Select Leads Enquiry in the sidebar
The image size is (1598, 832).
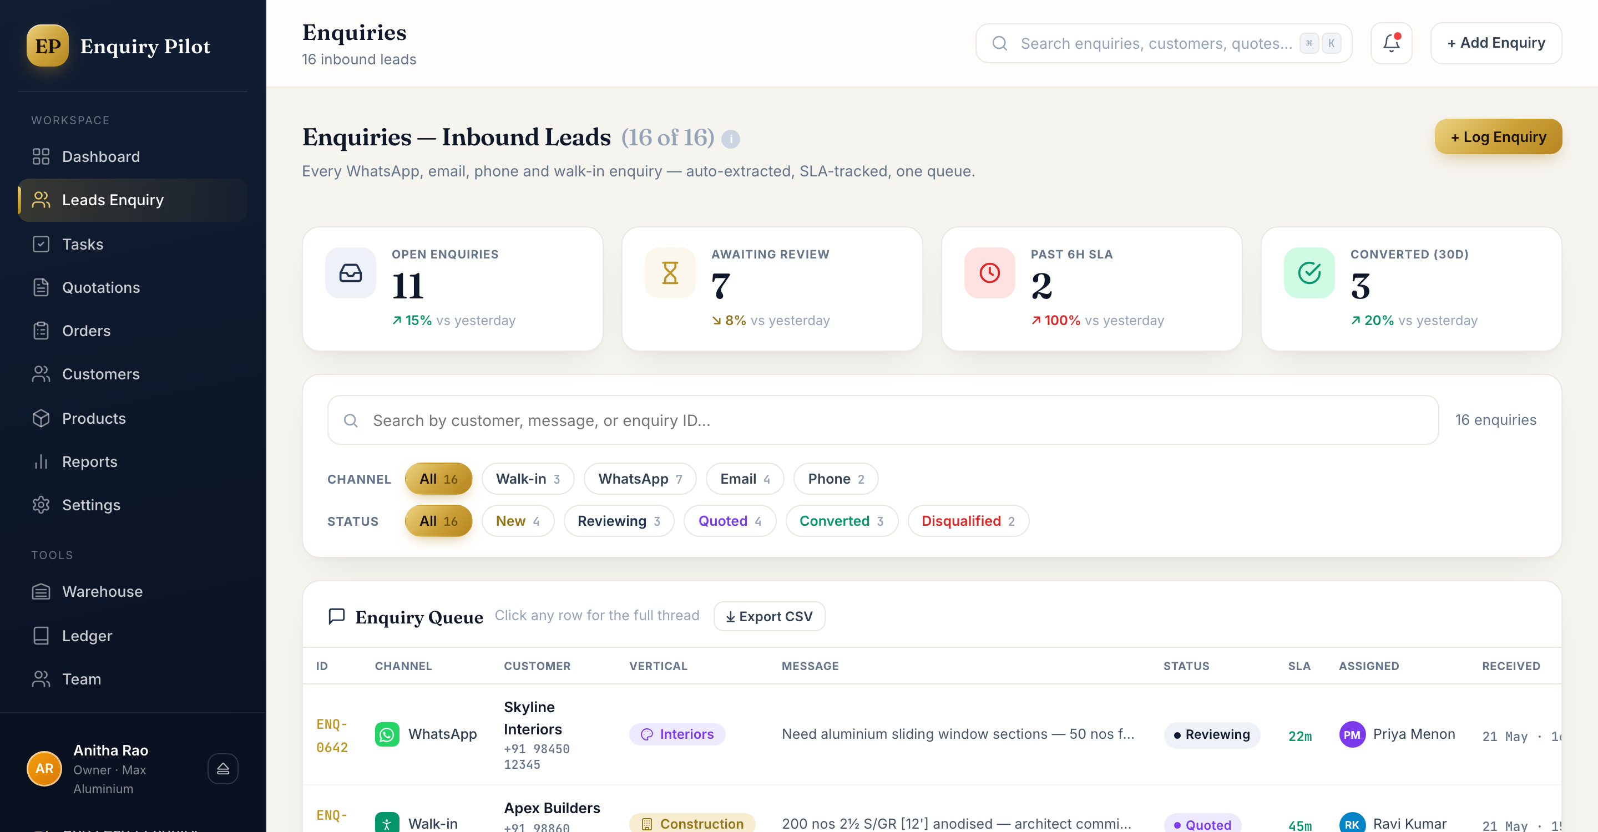tap(132, 200)
